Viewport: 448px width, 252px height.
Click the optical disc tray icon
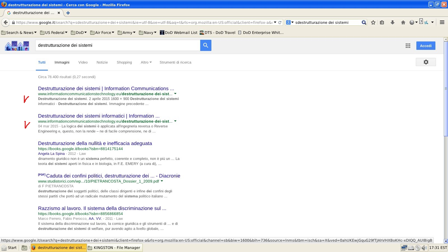click(x=418, y=248)
